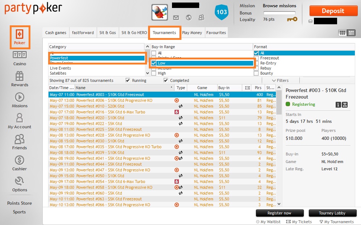Click the level 103 shield badge
This screenshot has height=225, width=361.
[x=222, y=12]
